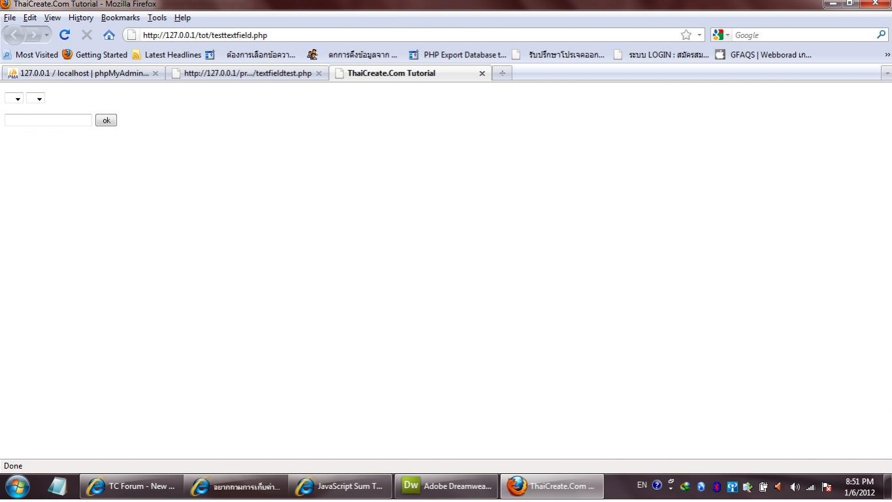Click the blue question-mark help tray icon
This screenshot has height=502, width=892.
[657, 486]
